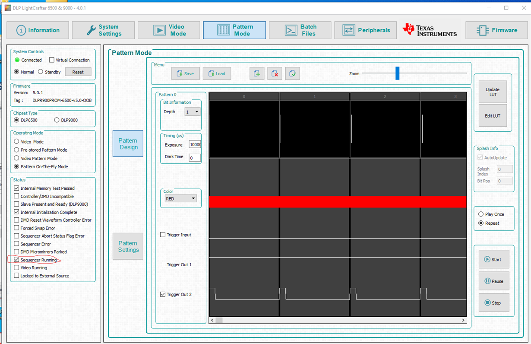Click the timeline scrollbar left arrow
Image resolution: width=531 pixels, height=344 pixels.
point(212,320)
